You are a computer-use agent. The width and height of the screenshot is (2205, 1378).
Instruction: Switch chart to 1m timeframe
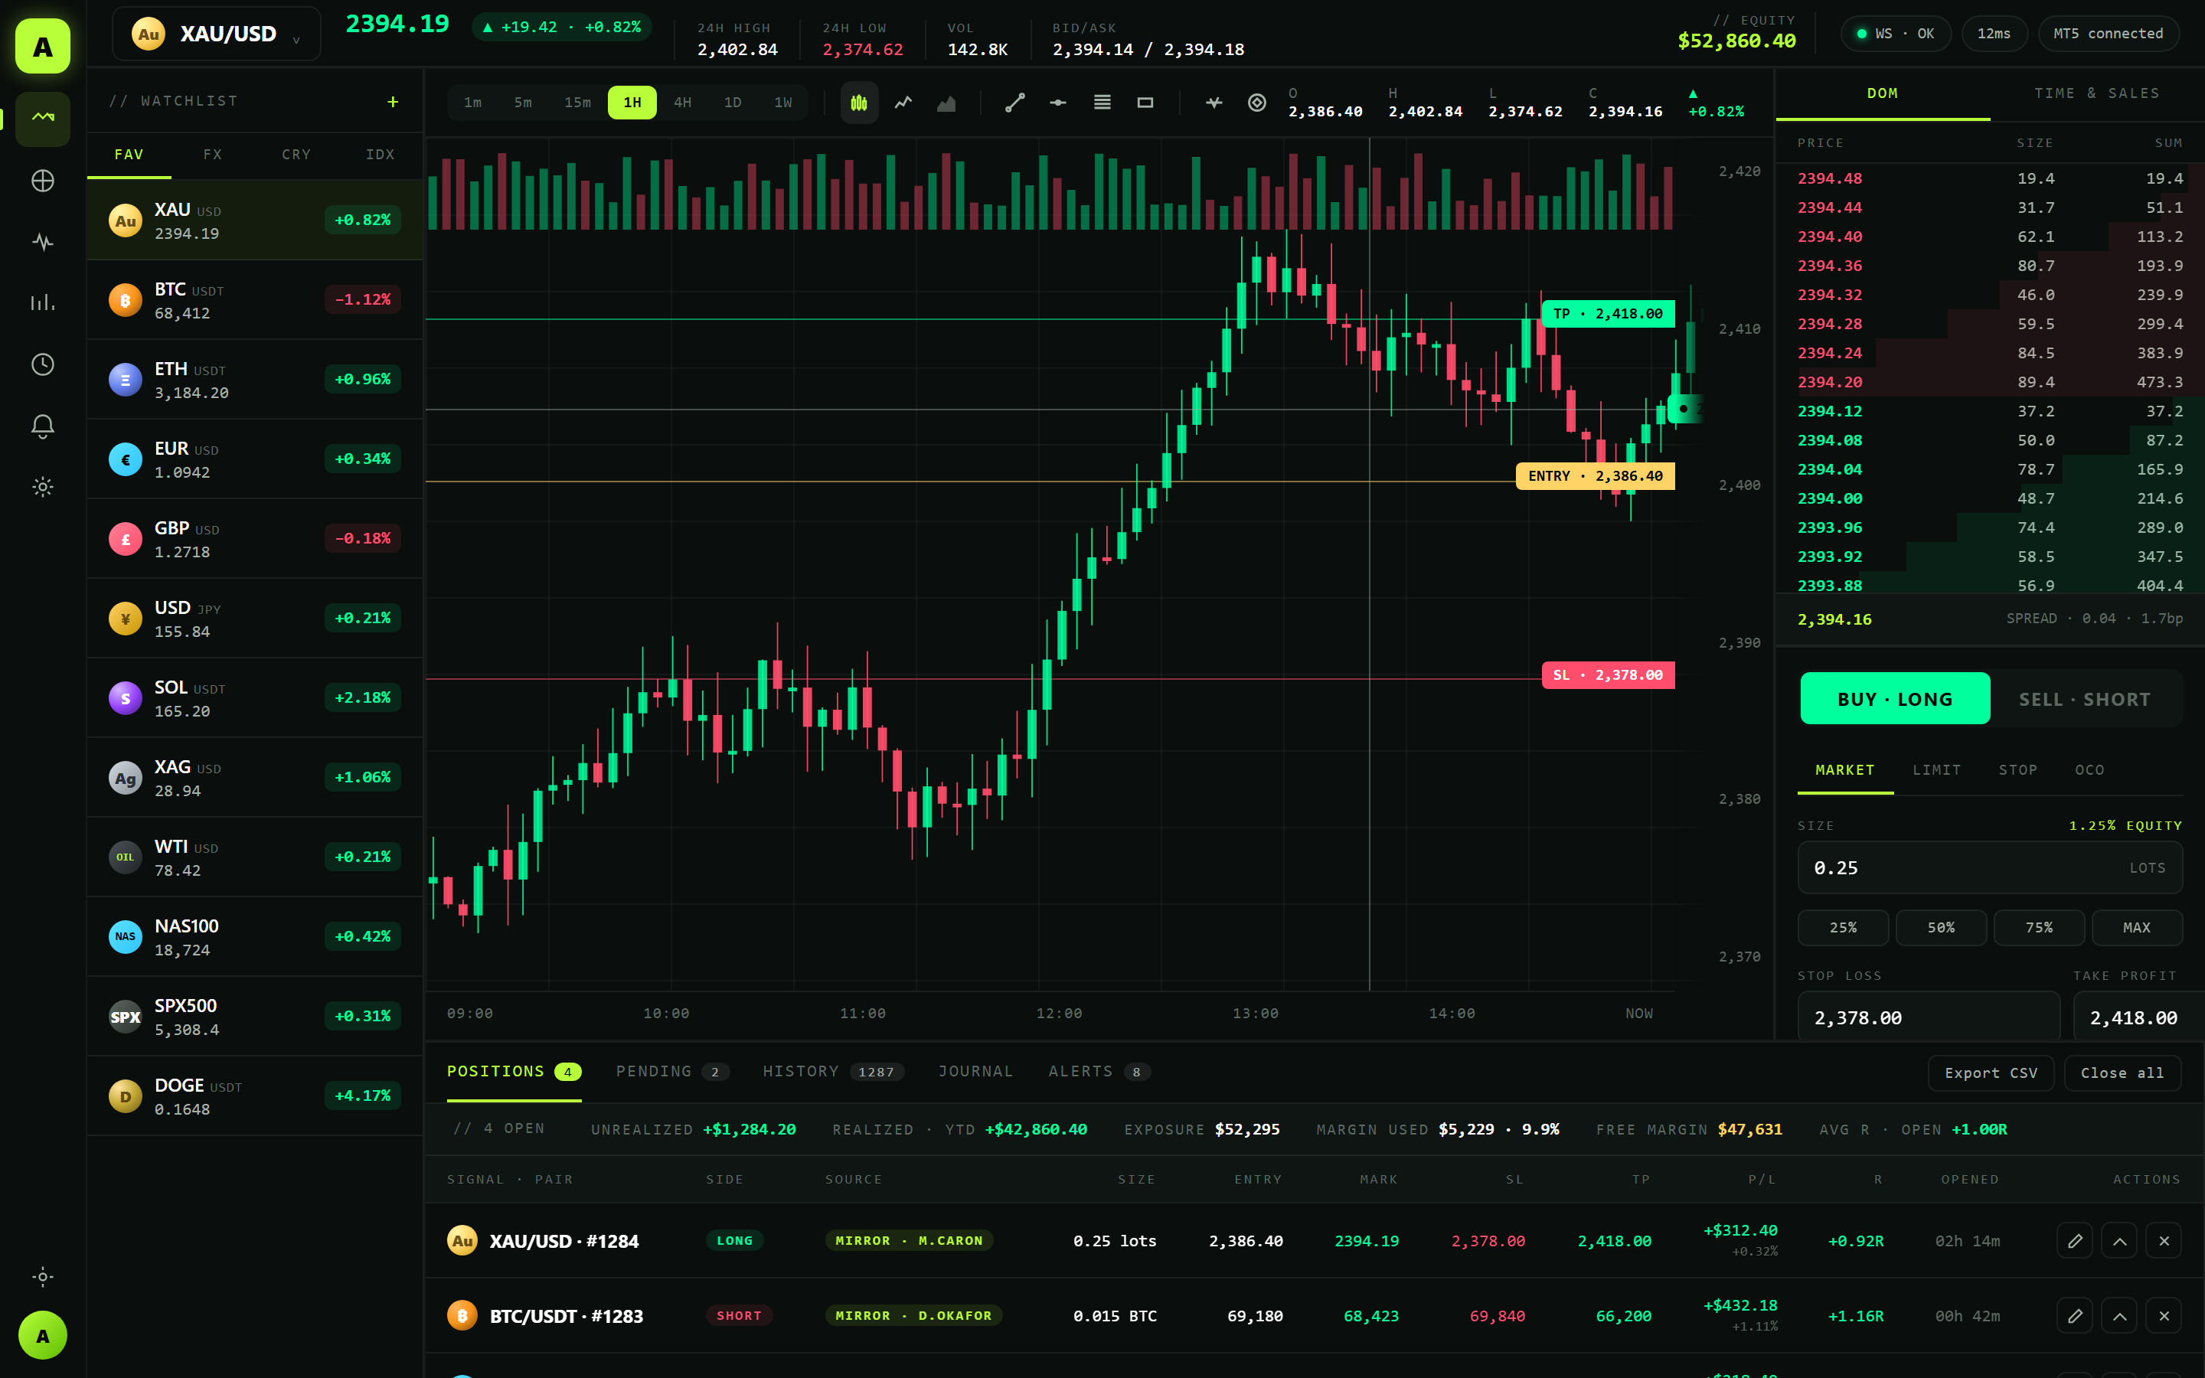coord(472,102)
